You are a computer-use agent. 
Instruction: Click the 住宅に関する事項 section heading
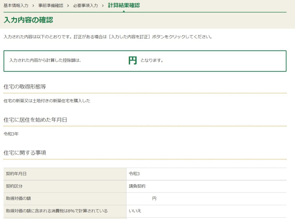[25, 153]
